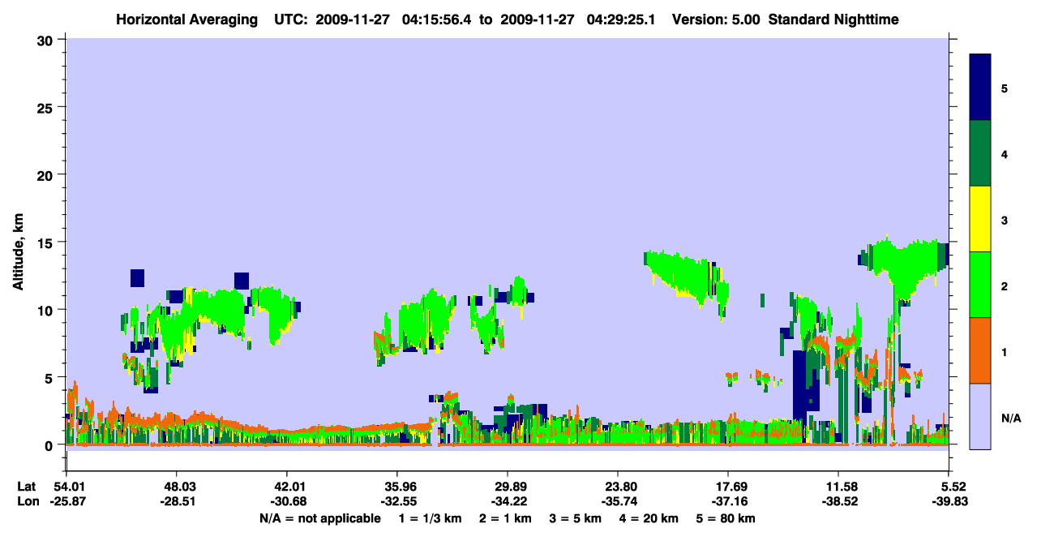Click the end time '04:29:25.1'

(x=621, y=19)
